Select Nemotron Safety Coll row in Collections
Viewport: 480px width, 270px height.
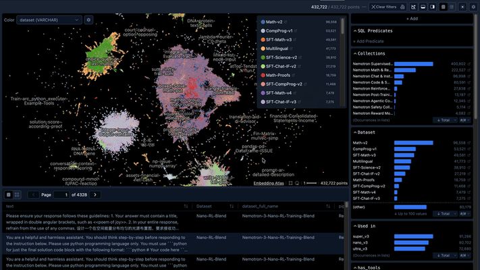(412, 107)
